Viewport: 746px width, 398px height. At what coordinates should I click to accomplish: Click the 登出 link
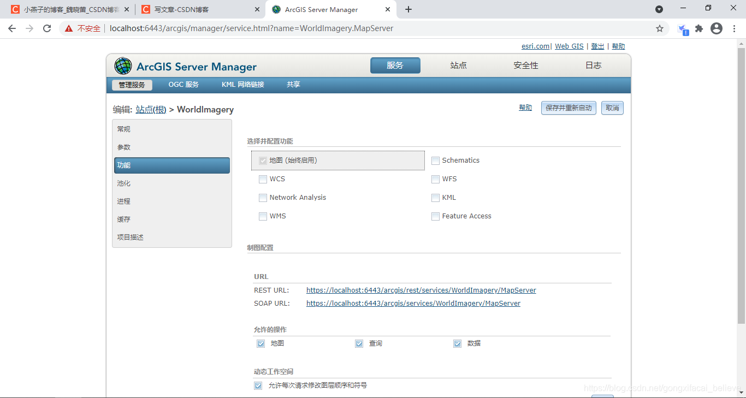click(597, 46)
